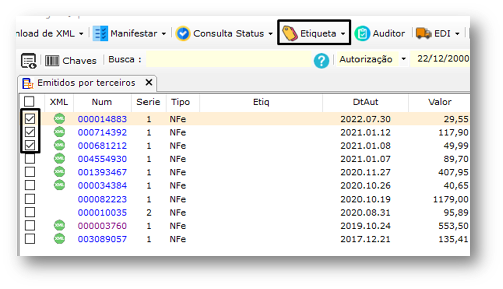Click the XML icon for note 000003760
The height and width of the screenshot is (289, 503).
[59, 225]
